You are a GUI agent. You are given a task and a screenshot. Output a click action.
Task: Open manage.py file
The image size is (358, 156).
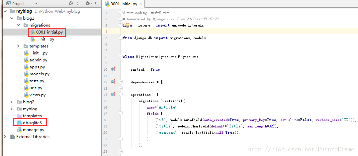point(34,130)
